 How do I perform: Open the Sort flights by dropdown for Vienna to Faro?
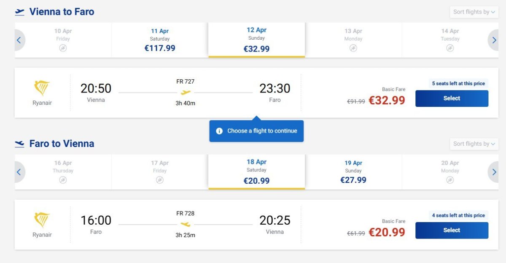(x=474, y=12)
